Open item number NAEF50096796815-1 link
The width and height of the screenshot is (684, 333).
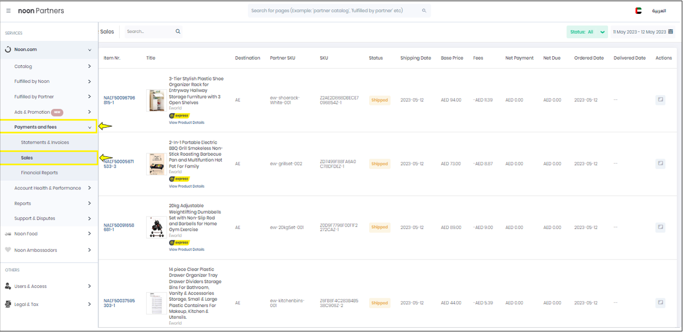pyautogui.click(x=119, y=100)
